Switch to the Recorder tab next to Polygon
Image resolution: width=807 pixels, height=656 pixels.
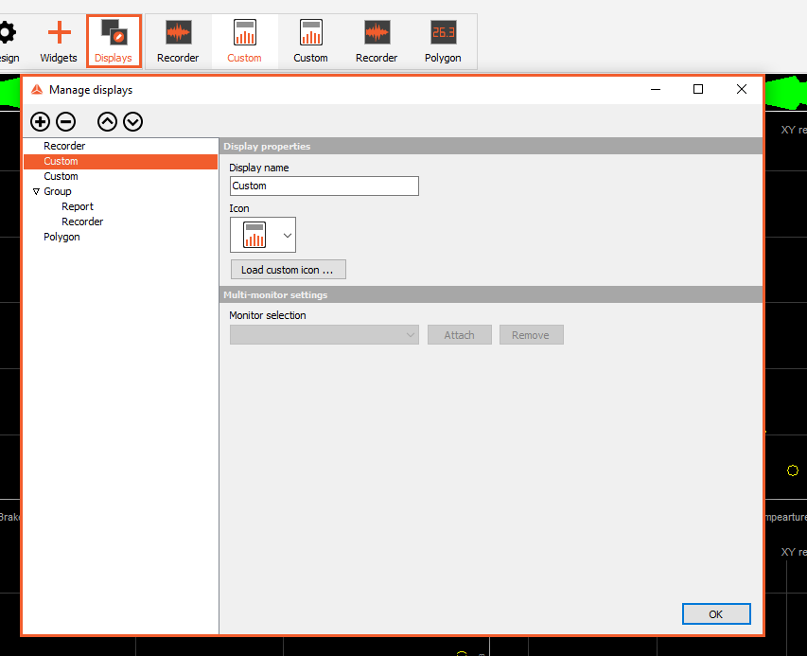[377, 42]
